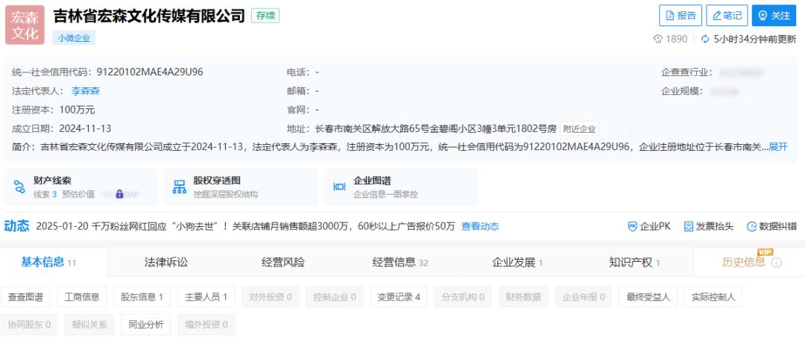Click the 变更记录 4 sub-button

click(x=399, y=297)
